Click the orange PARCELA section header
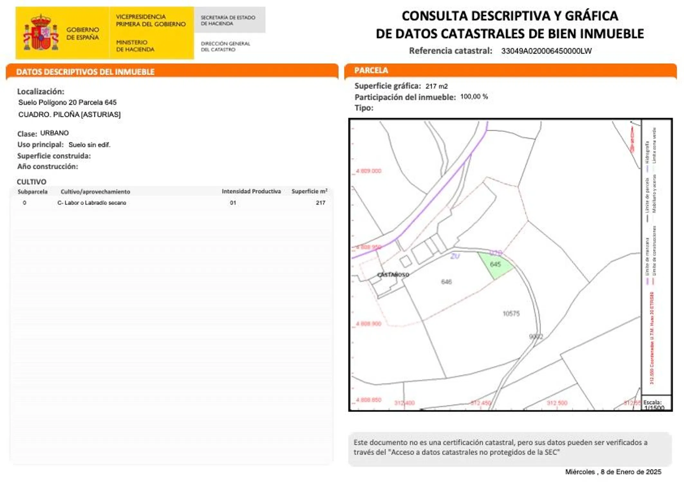Screen dimensions: 684x483 click(371, 71)
